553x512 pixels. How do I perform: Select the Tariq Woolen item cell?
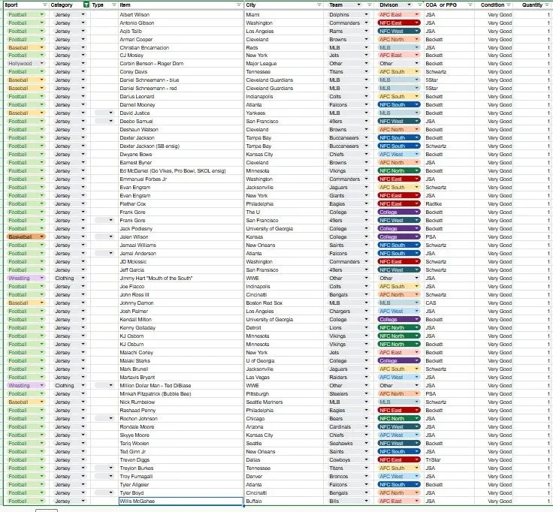[x=181, y=443]
